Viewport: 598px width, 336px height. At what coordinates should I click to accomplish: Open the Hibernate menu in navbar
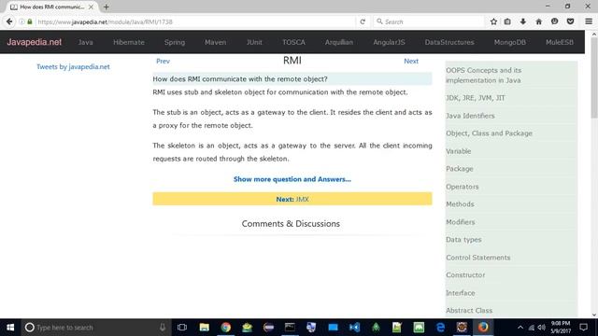[129, 42]
